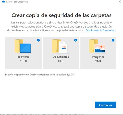Uncheck the Documentos folder checkmark

pos(76,40)
